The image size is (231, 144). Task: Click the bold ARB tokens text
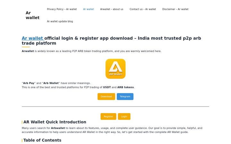(125, 87)
